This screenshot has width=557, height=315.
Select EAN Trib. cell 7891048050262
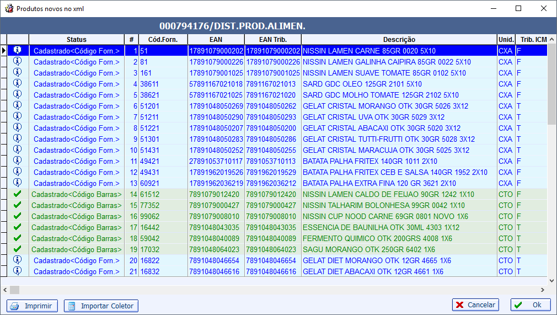[273, 106]
